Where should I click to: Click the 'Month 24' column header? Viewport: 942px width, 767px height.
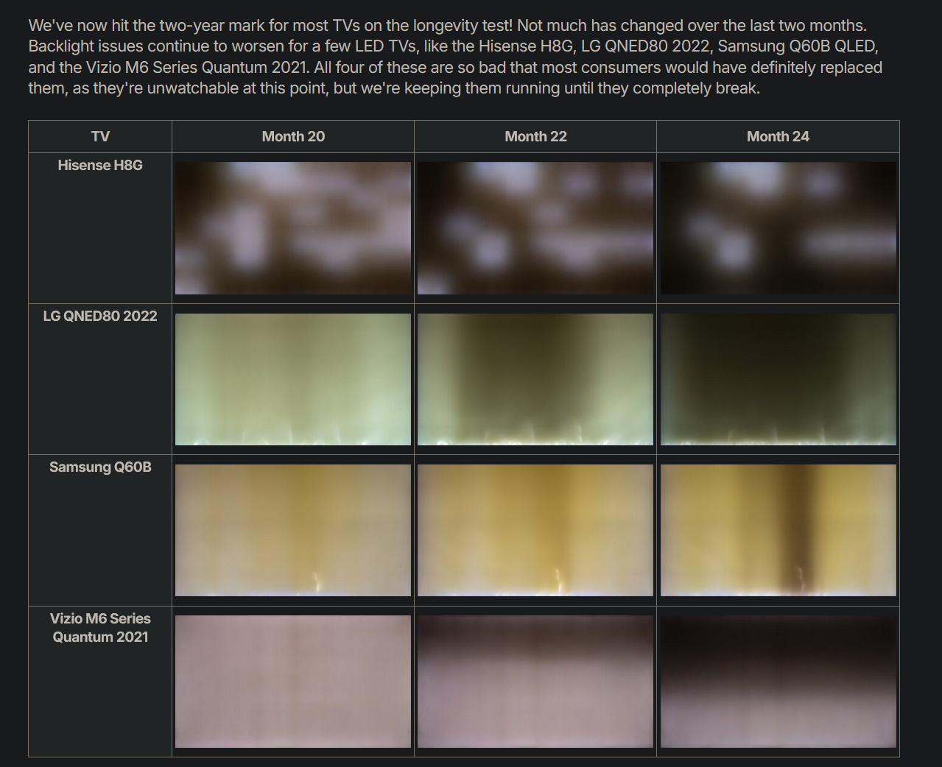pos(778,136)
